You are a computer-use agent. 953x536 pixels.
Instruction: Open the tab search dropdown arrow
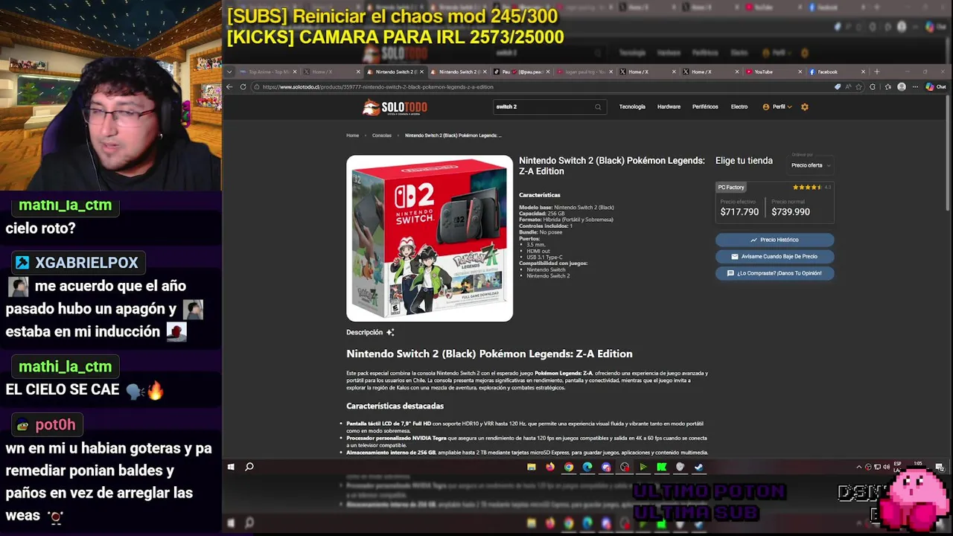(229, 72)
